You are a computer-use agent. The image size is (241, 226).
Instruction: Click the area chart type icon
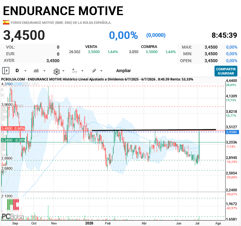[36, 71]
